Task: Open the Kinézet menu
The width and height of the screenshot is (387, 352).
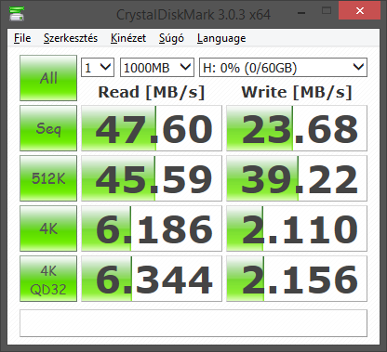Action: point(128,38)
